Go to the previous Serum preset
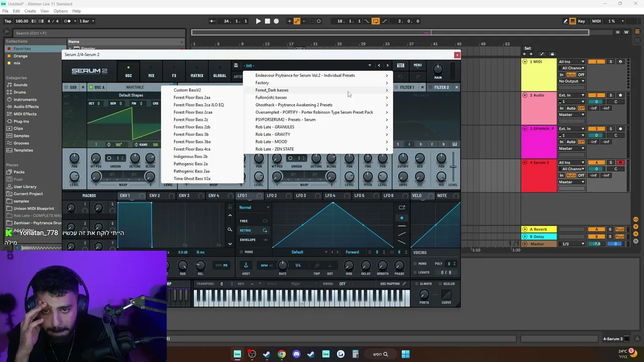Viewport: 644px width, 362px height. (379, 65)
